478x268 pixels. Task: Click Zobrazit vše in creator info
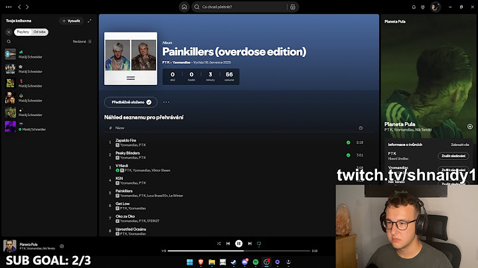tap(459, 145)
